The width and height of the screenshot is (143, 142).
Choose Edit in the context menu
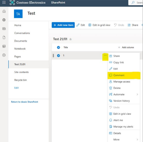124,69
